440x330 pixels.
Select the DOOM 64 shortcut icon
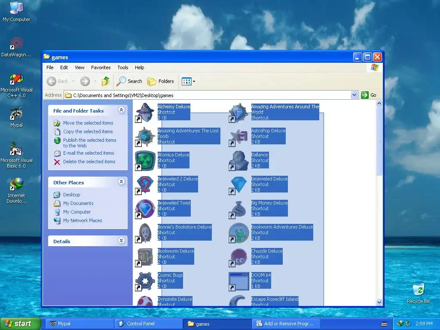(x=239, y=281)
